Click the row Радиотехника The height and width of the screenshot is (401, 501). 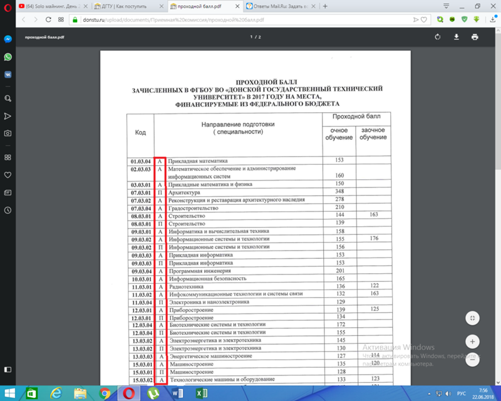click(x=259, y=286)
